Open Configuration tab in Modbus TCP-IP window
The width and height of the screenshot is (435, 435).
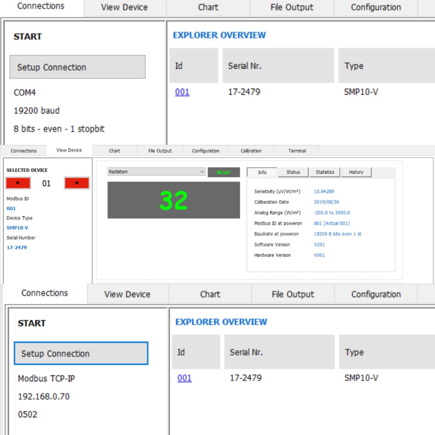coord(376,294)
